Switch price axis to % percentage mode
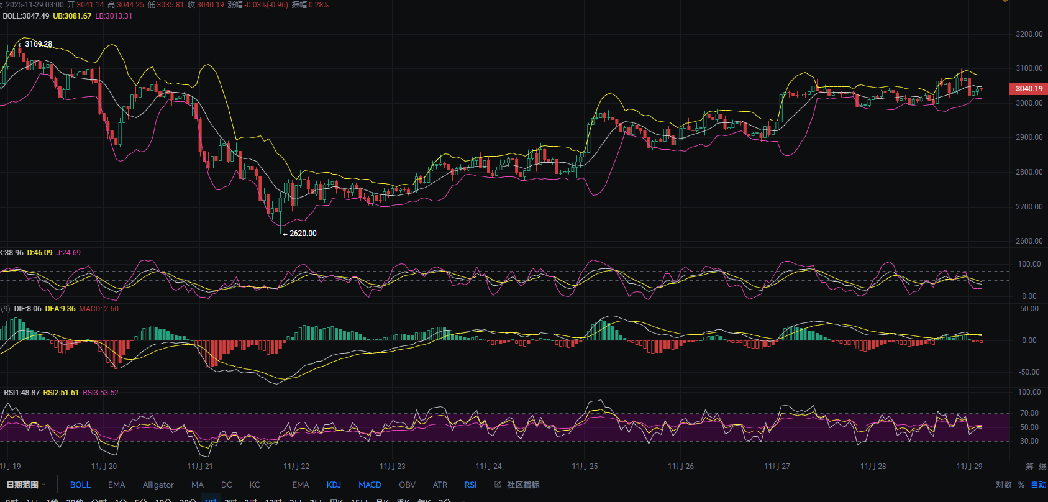The image size is (1048, 502). (1021, 485)
